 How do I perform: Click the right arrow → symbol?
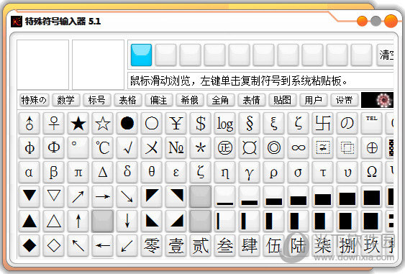pyautogui.click(x=103, y=196)
